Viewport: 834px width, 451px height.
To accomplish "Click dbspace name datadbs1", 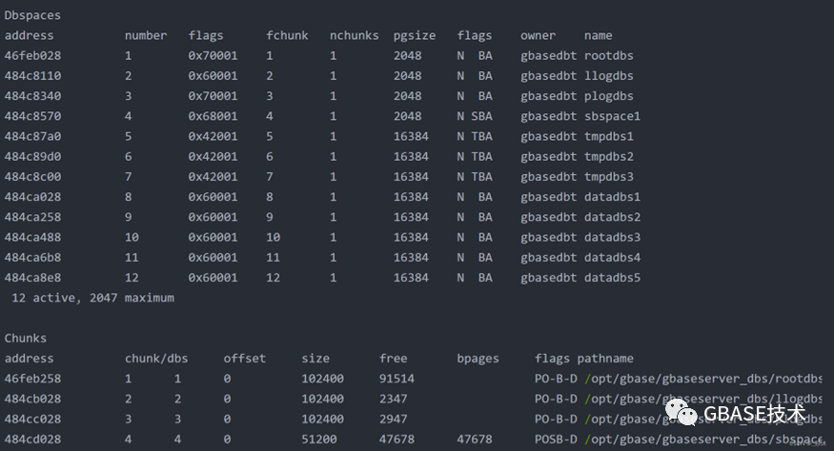I will [612, 197].
